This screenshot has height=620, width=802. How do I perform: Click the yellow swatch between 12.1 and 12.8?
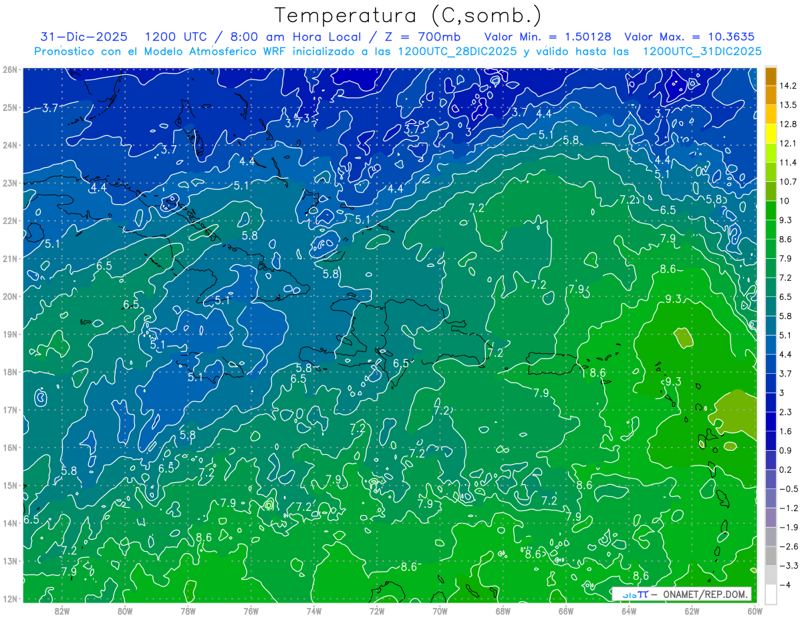pos(771,133)
